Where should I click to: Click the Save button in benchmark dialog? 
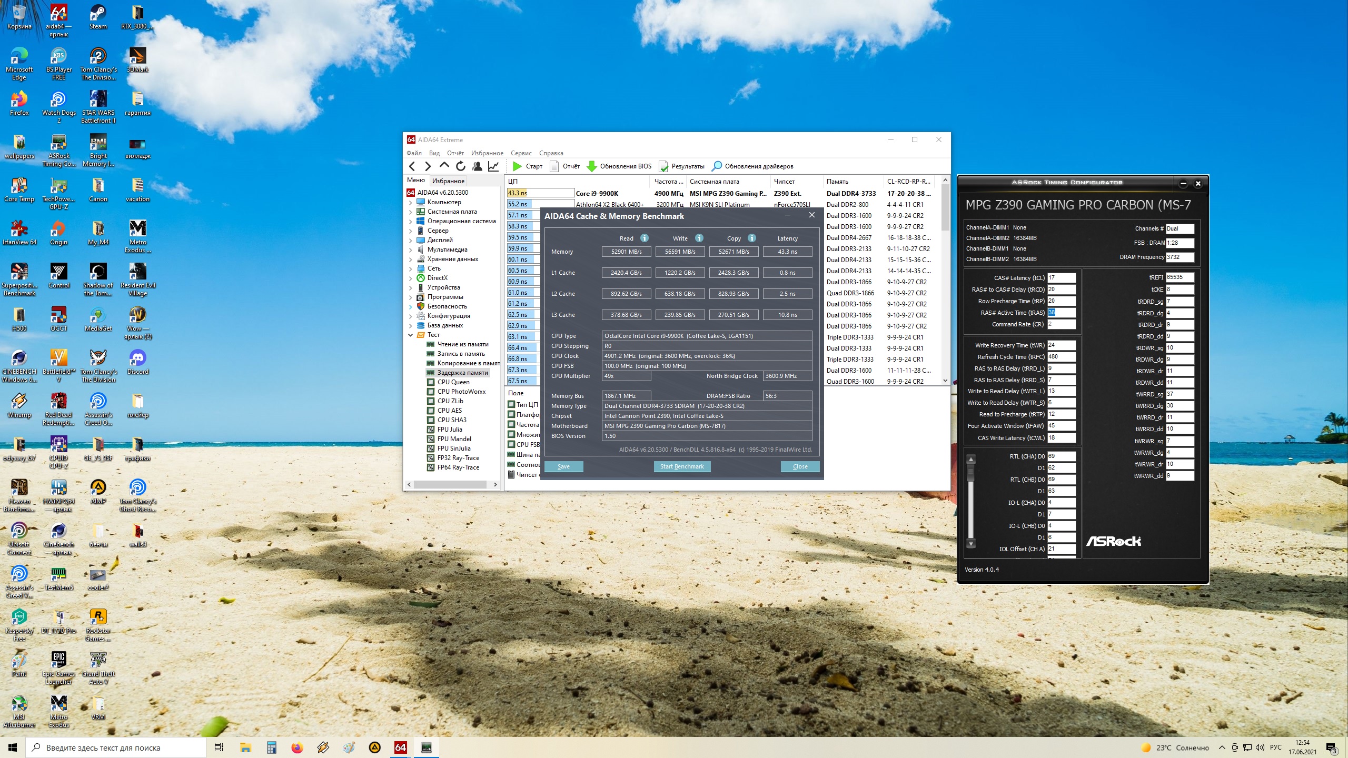(563, 466)
